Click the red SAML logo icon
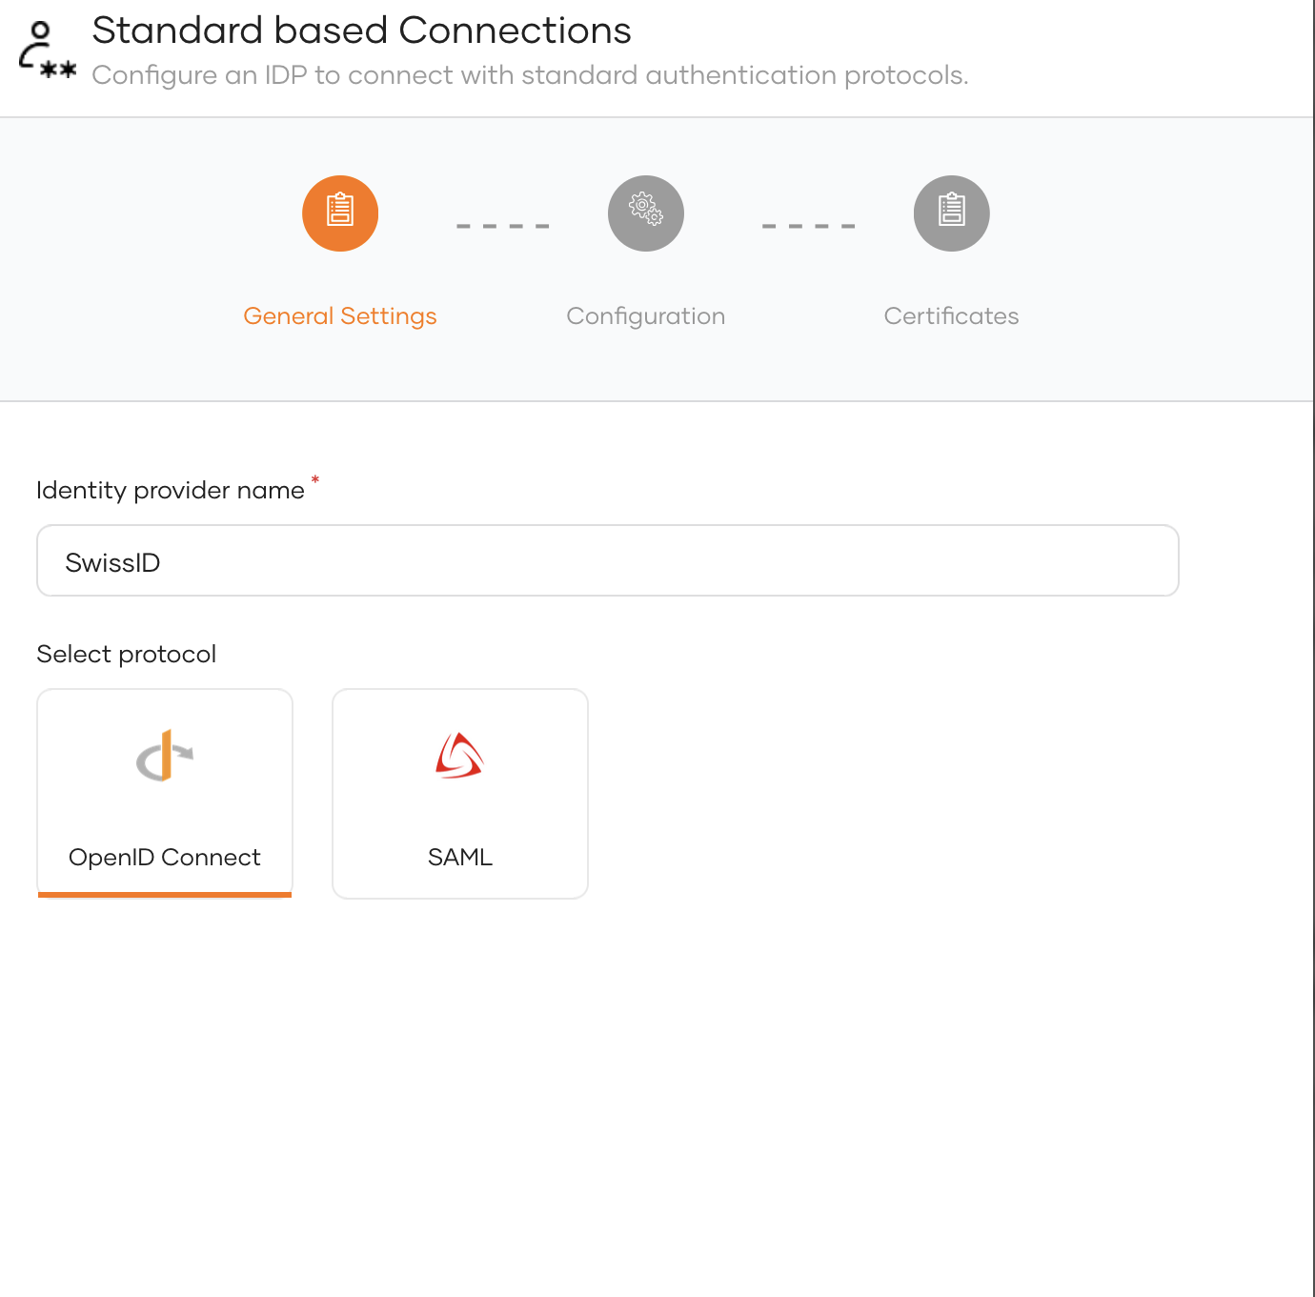Screen dimensions: 1315x1297 click(459, 756)
